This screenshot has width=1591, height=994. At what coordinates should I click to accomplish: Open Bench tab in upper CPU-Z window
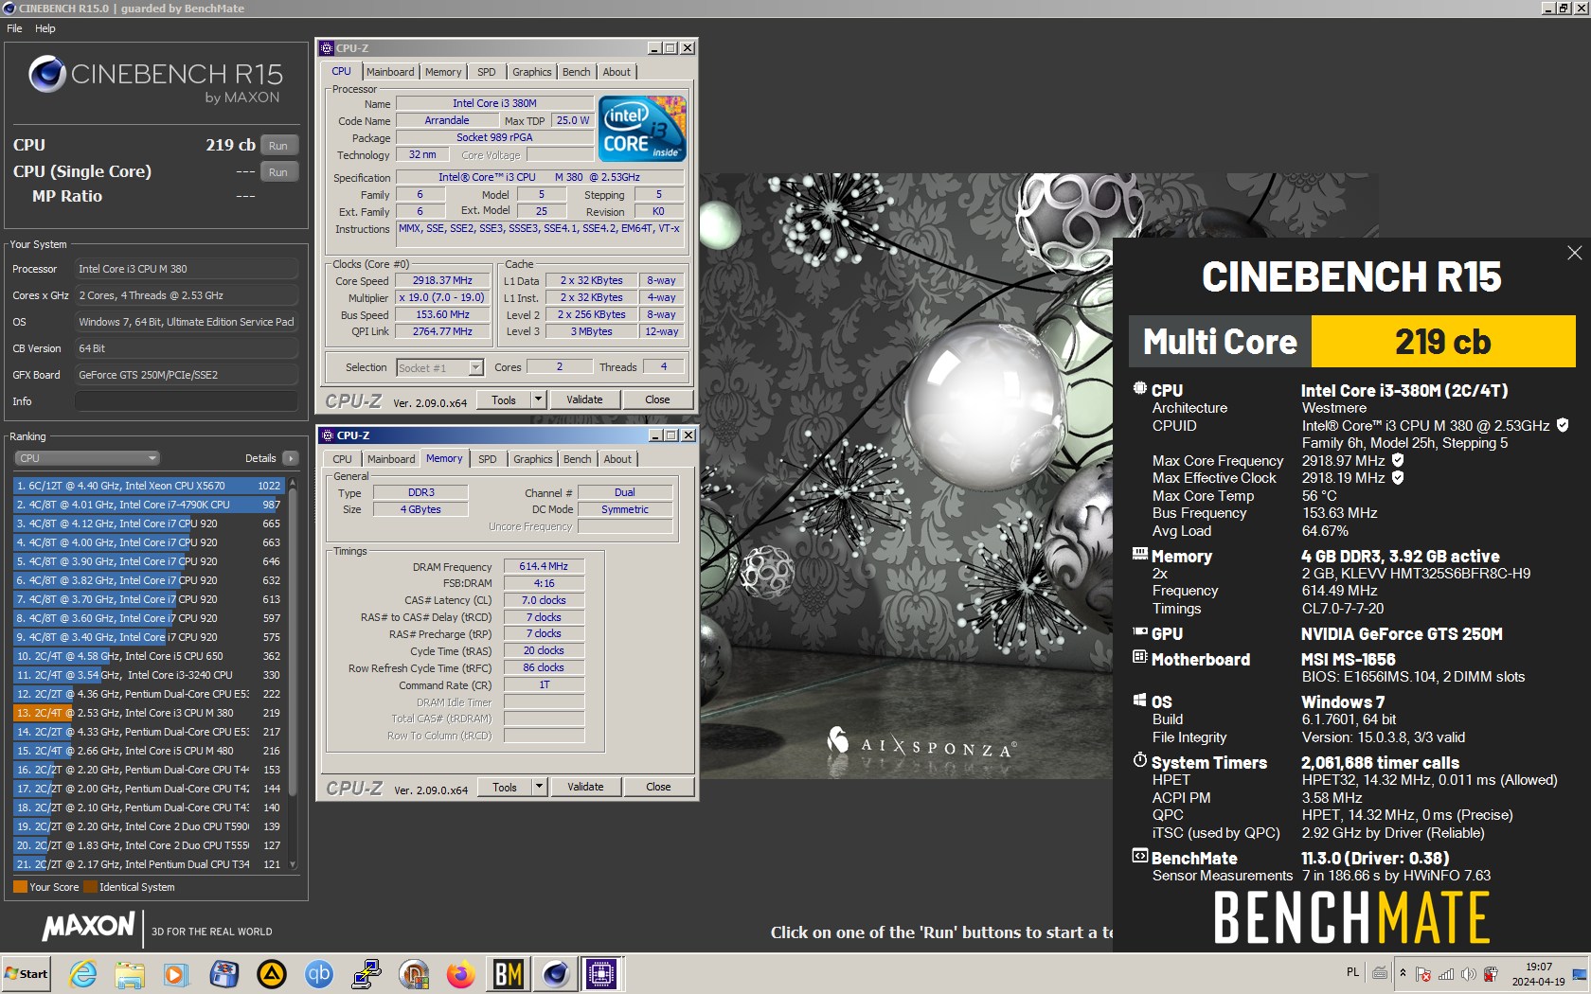pos(576,72)
